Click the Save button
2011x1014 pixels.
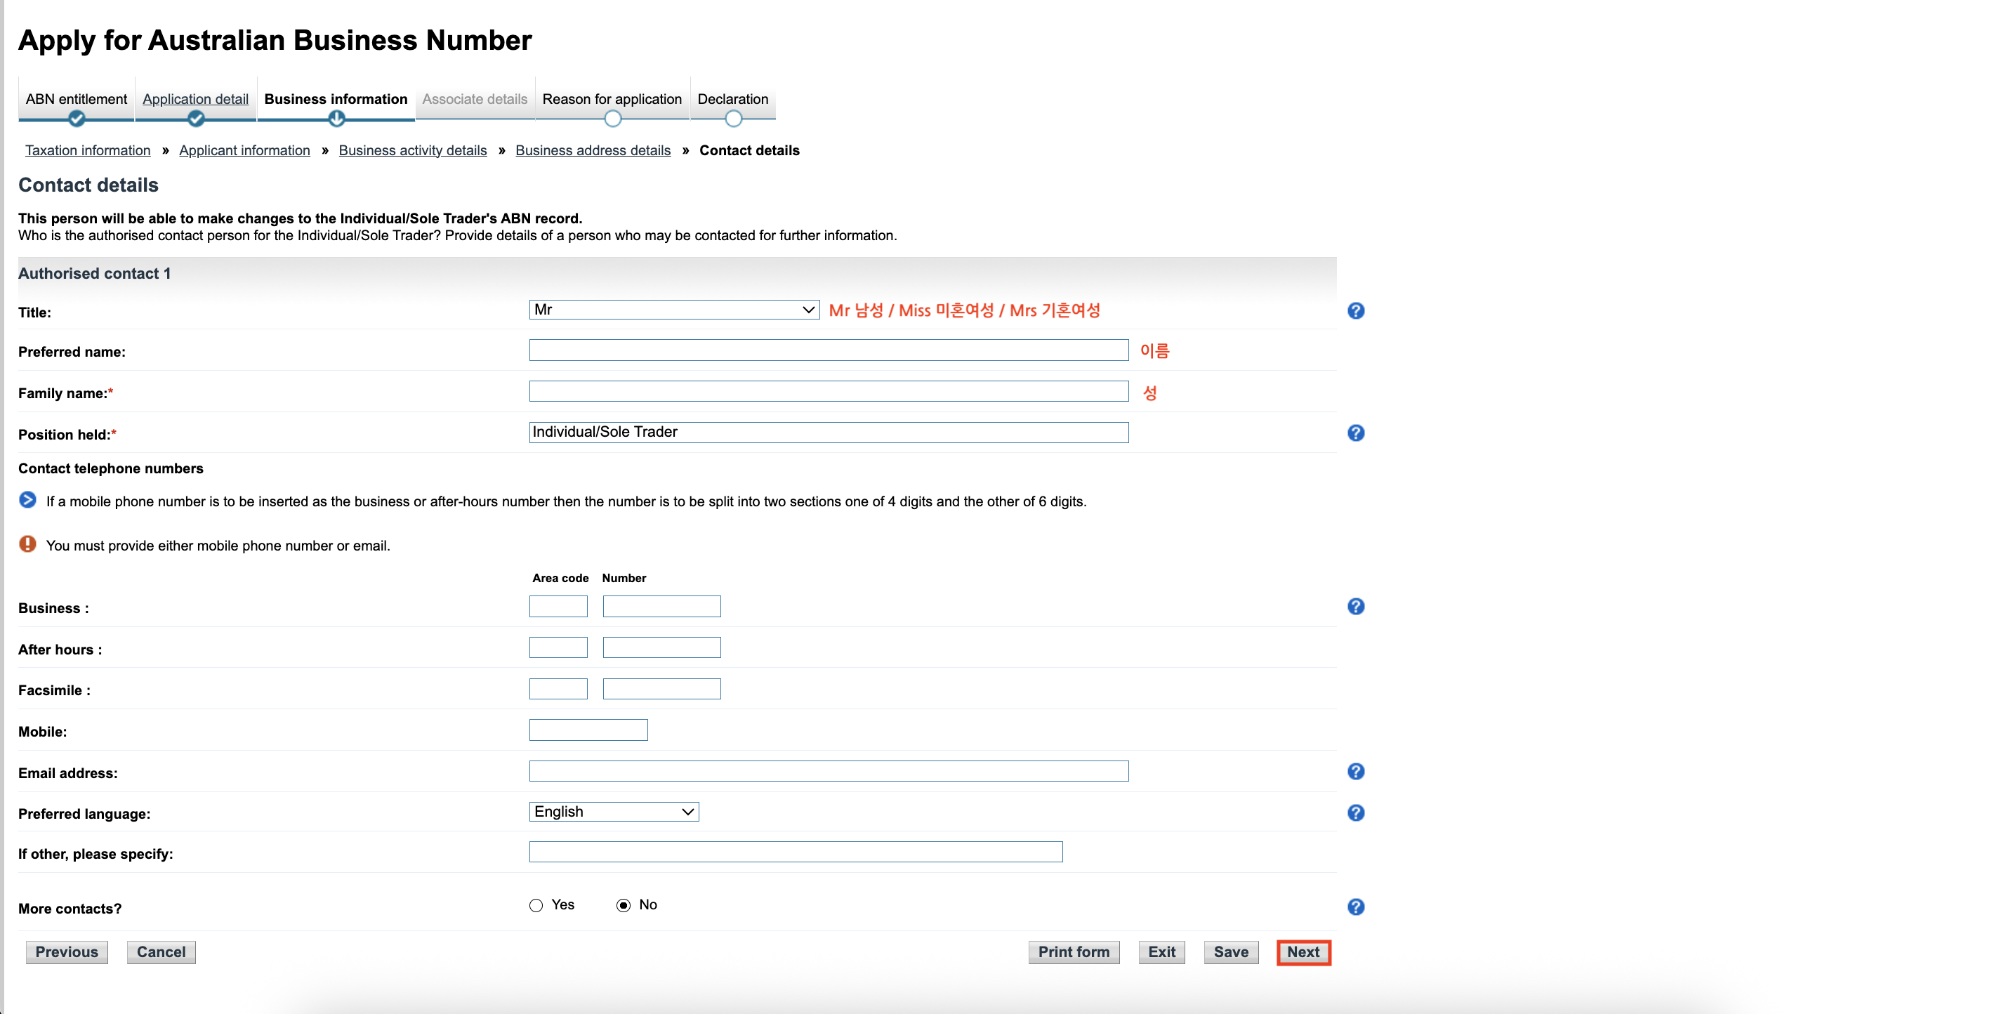1230,952
